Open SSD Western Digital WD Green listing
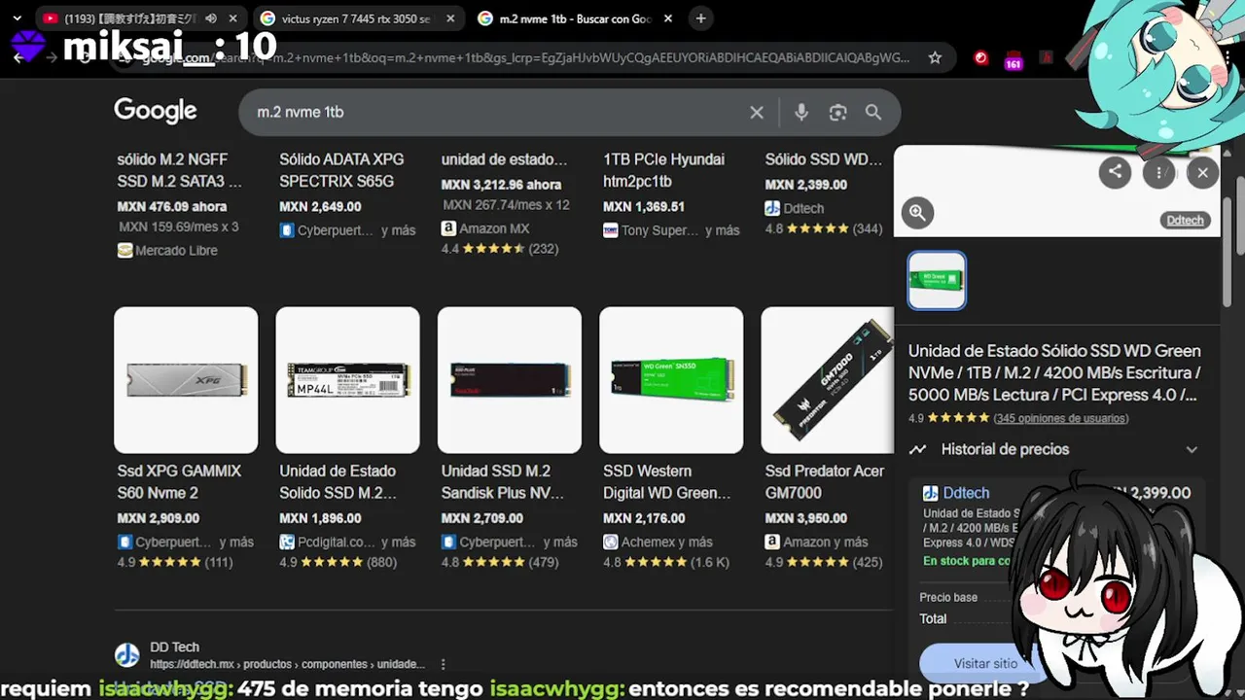 pyautogui.click(x=666, y=481)
